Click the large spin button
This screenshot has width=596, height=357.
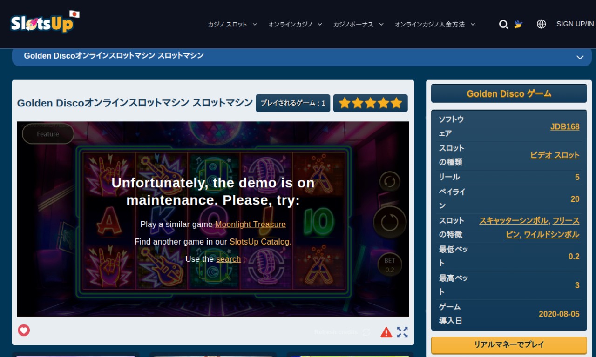[390, 223]
